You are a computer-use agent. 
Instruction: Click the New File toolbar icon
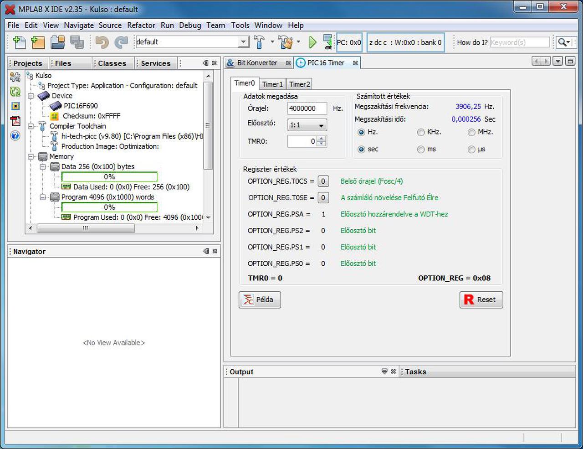click(19, 42)
